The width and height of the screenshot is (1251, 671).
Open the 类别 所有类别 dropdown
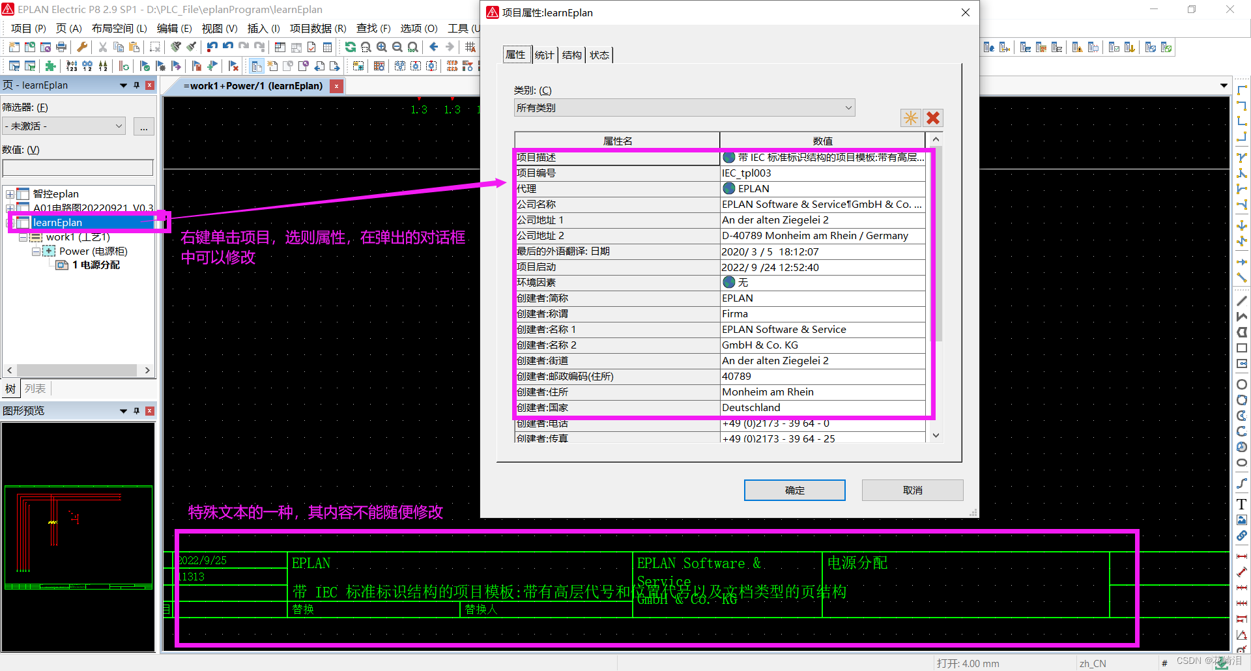click(684, 108)
